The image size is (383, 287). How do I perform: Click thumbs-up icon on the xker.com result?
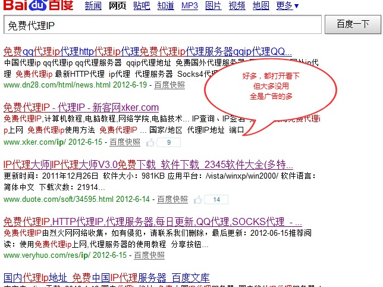(x=150, y=142)
